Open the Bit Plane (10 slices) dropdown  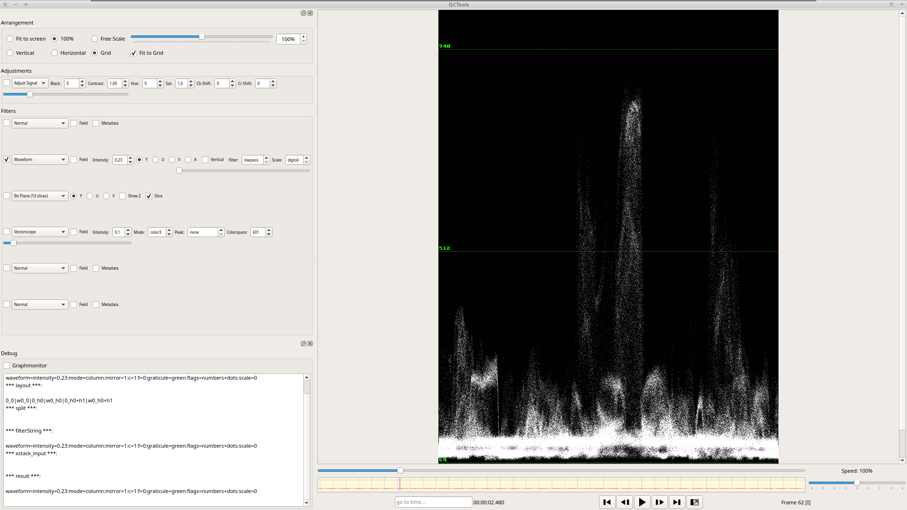[40, 196]
